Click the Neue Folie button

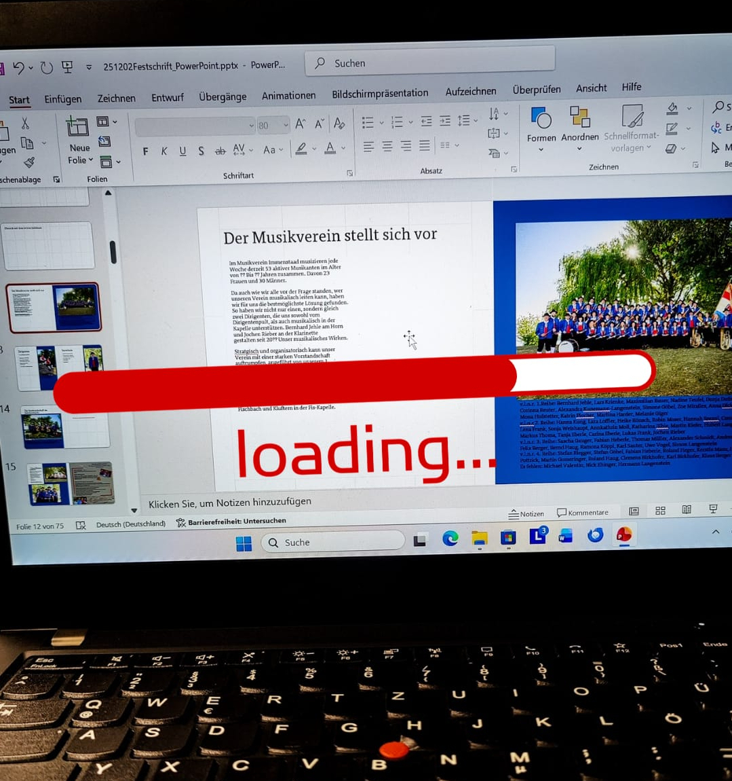pyautogui.click(x=79, y=141)
